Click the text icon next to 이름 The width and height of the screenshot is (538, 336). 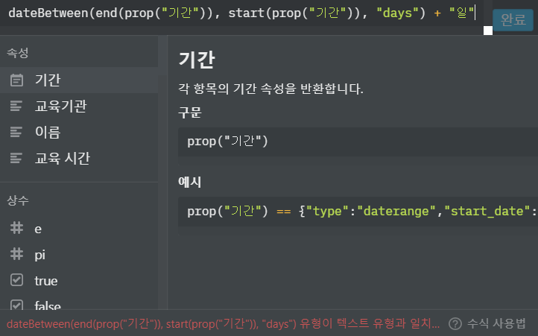[16, 132]
